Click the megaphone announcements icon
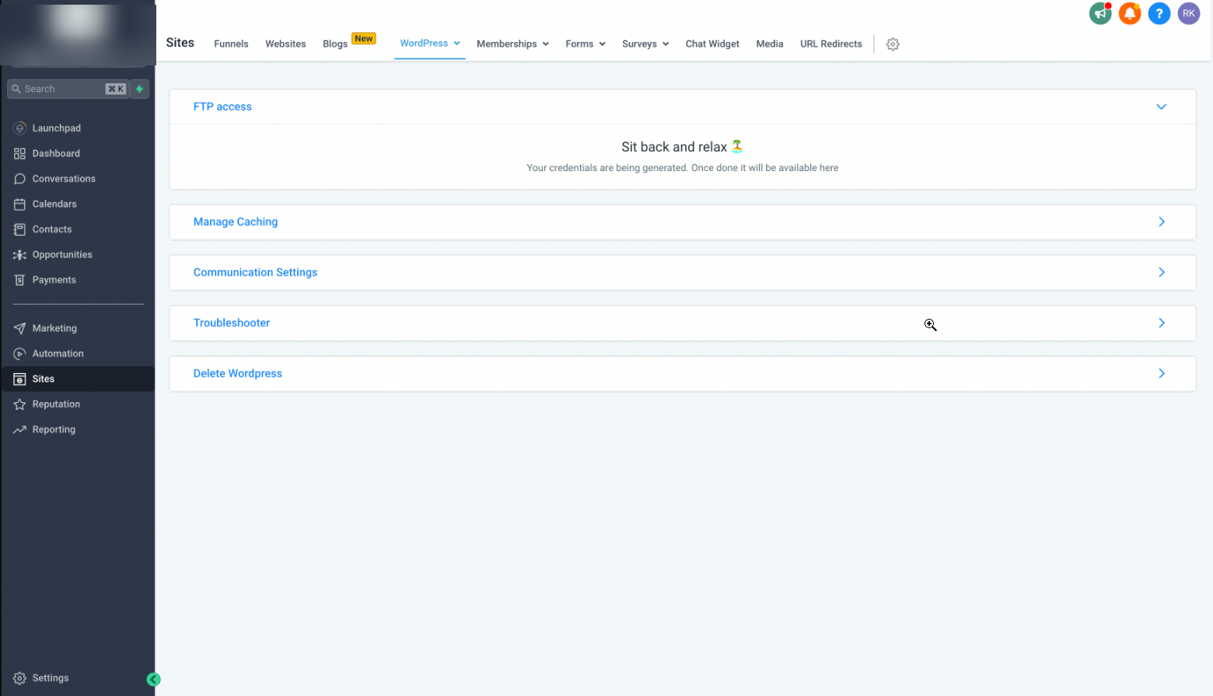 (1099, 13)
